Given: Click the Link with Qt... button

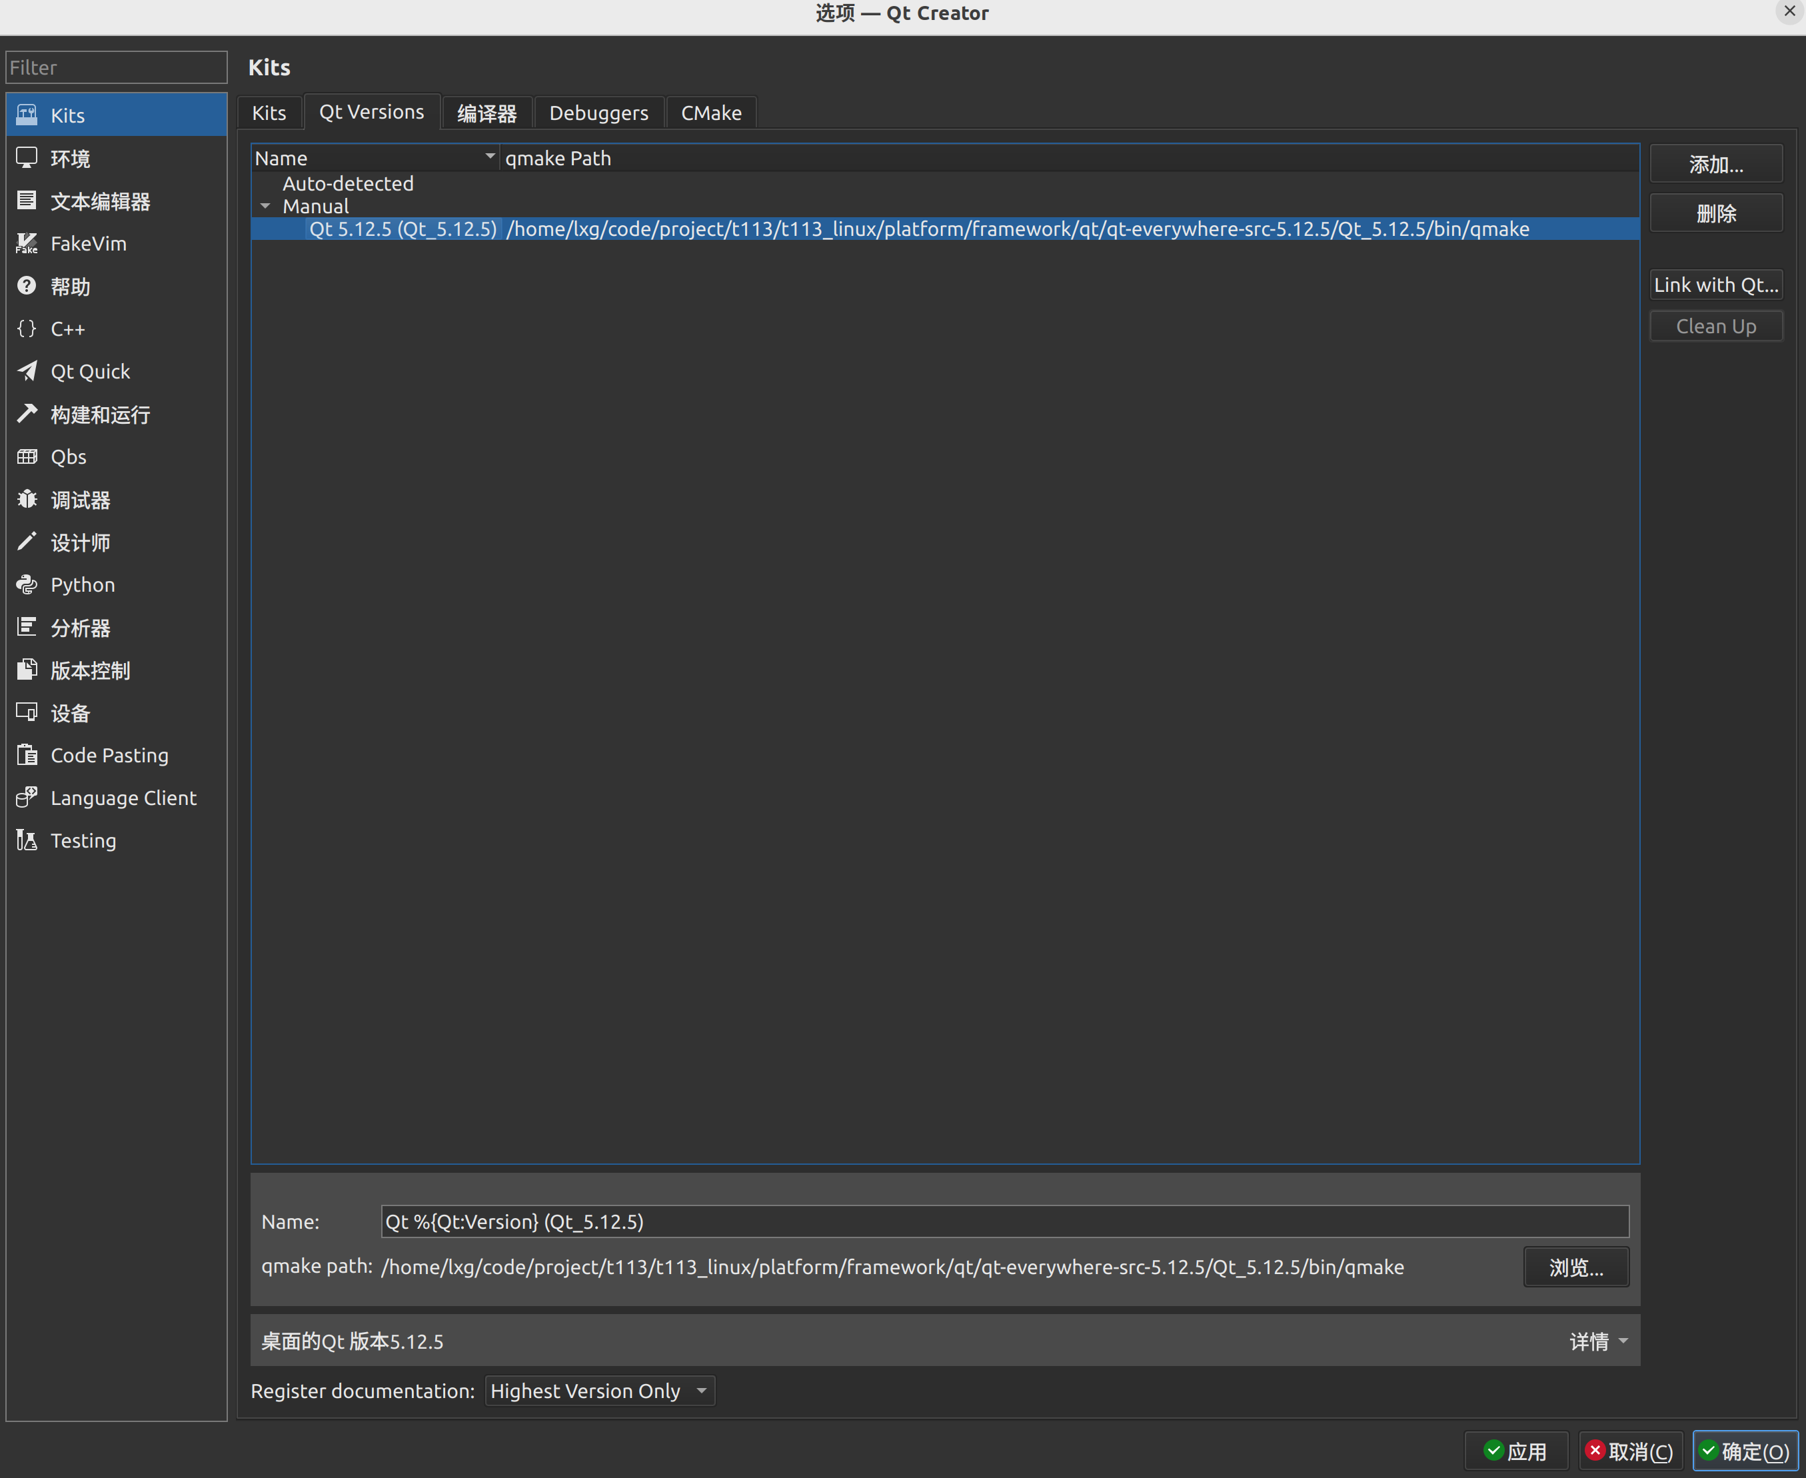Looking at the screenshot, I should 1716,285.
